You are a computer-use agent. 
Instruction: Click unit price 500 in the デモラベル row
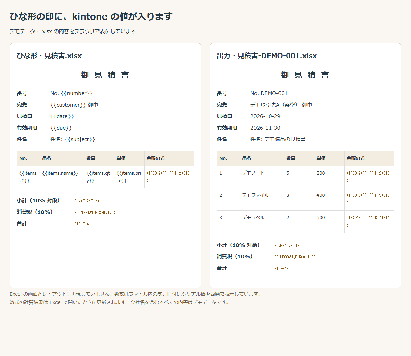click(x=329, y=221)
